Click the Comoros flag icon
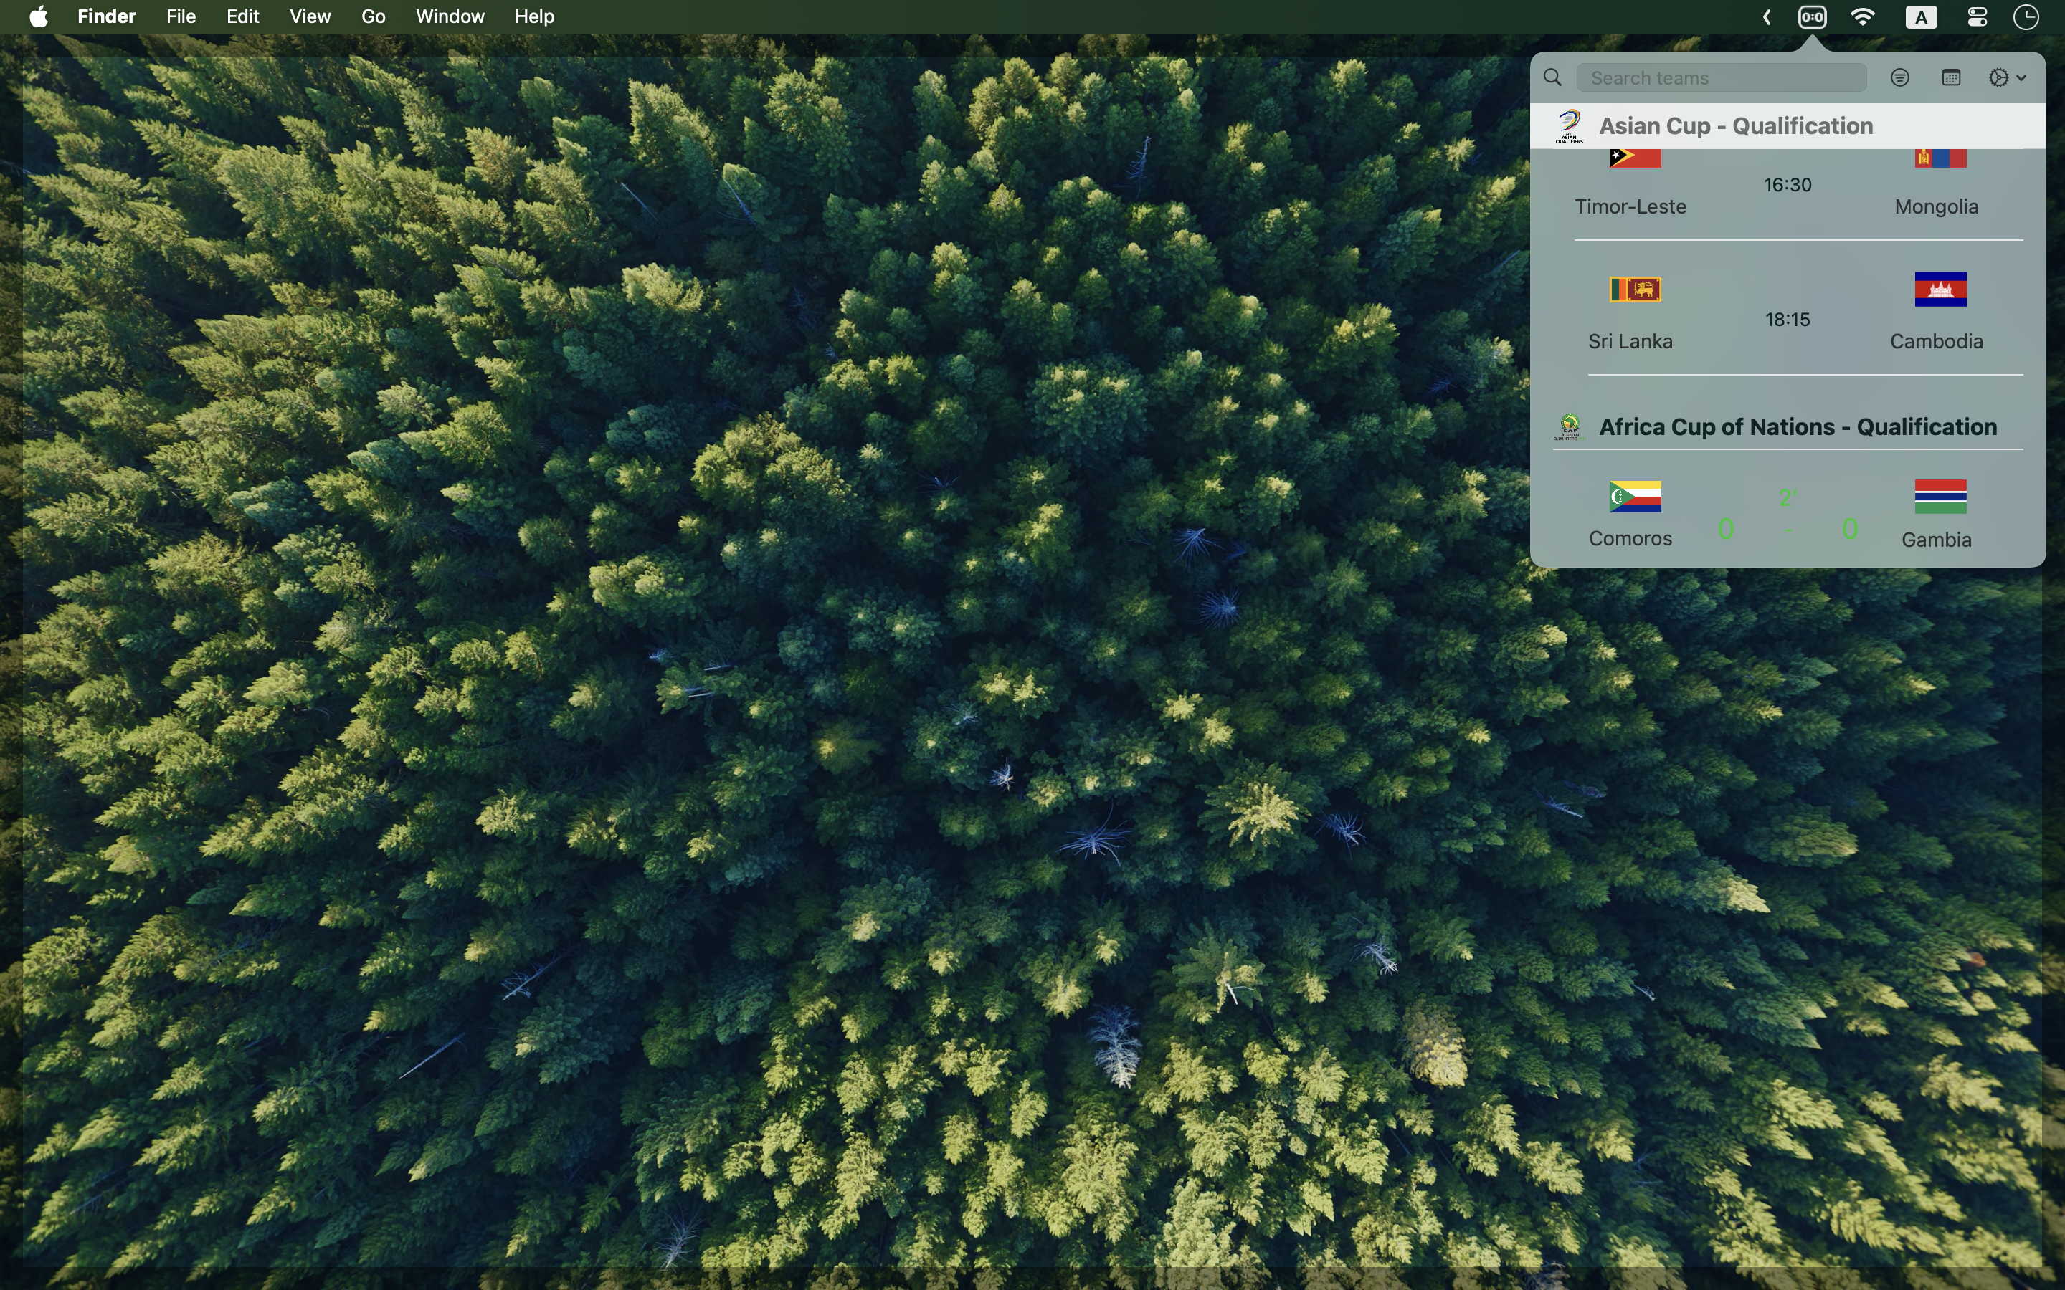2065x1290 pixels. click(x=1634, y=497)
